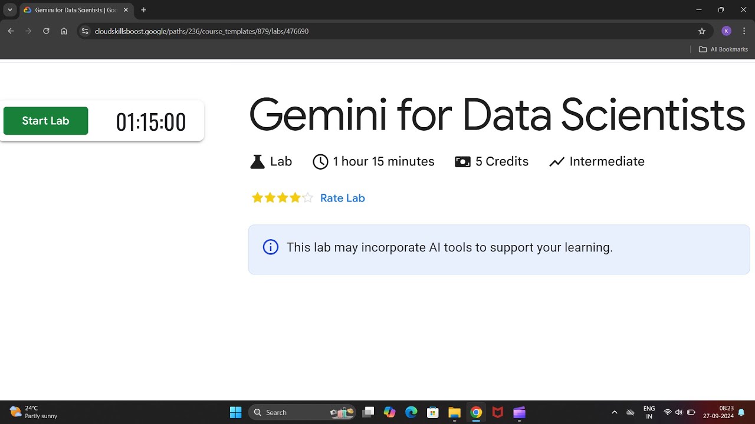Click the Gemini for Data Scientists heading
755x424 pixels.
coord(497,114)
